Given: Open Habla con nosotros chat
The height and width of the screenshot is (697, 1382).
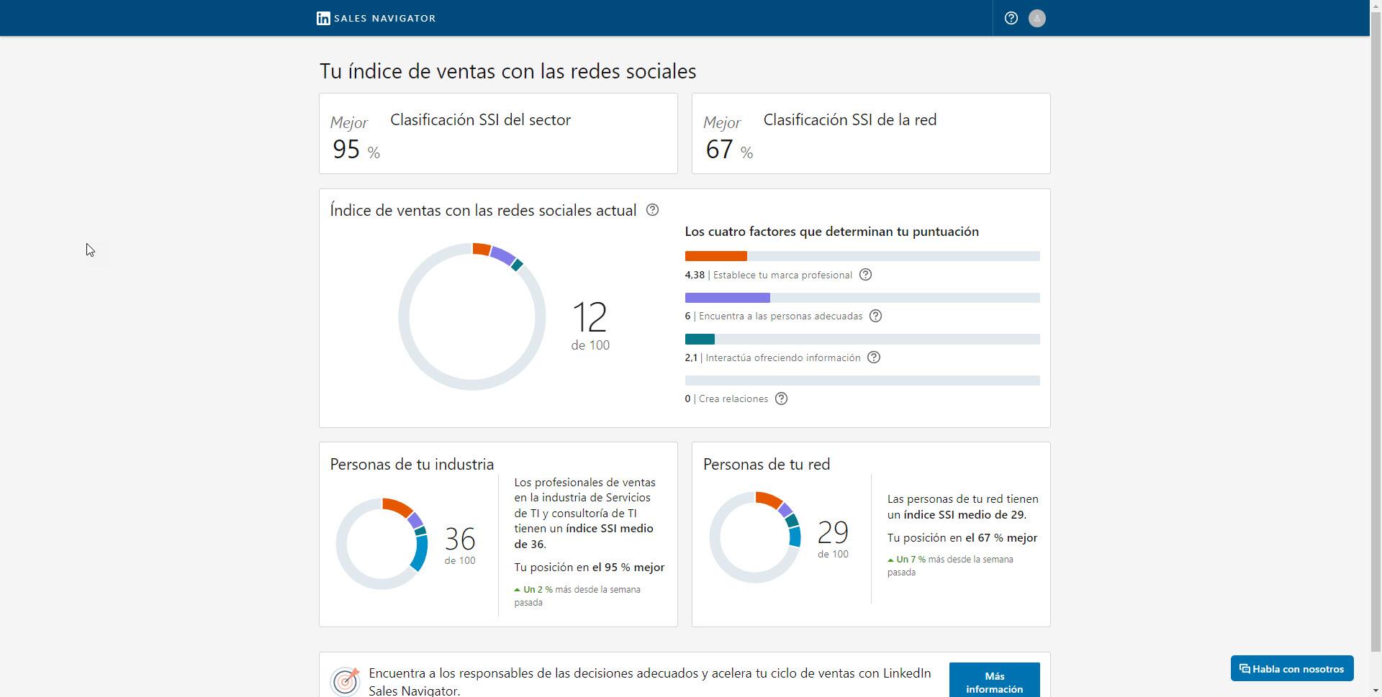Looking at the screenshot, I should 1292,669.
